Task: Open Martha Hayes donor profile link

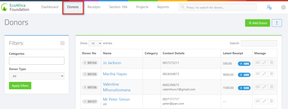Action: pos(115,74)
